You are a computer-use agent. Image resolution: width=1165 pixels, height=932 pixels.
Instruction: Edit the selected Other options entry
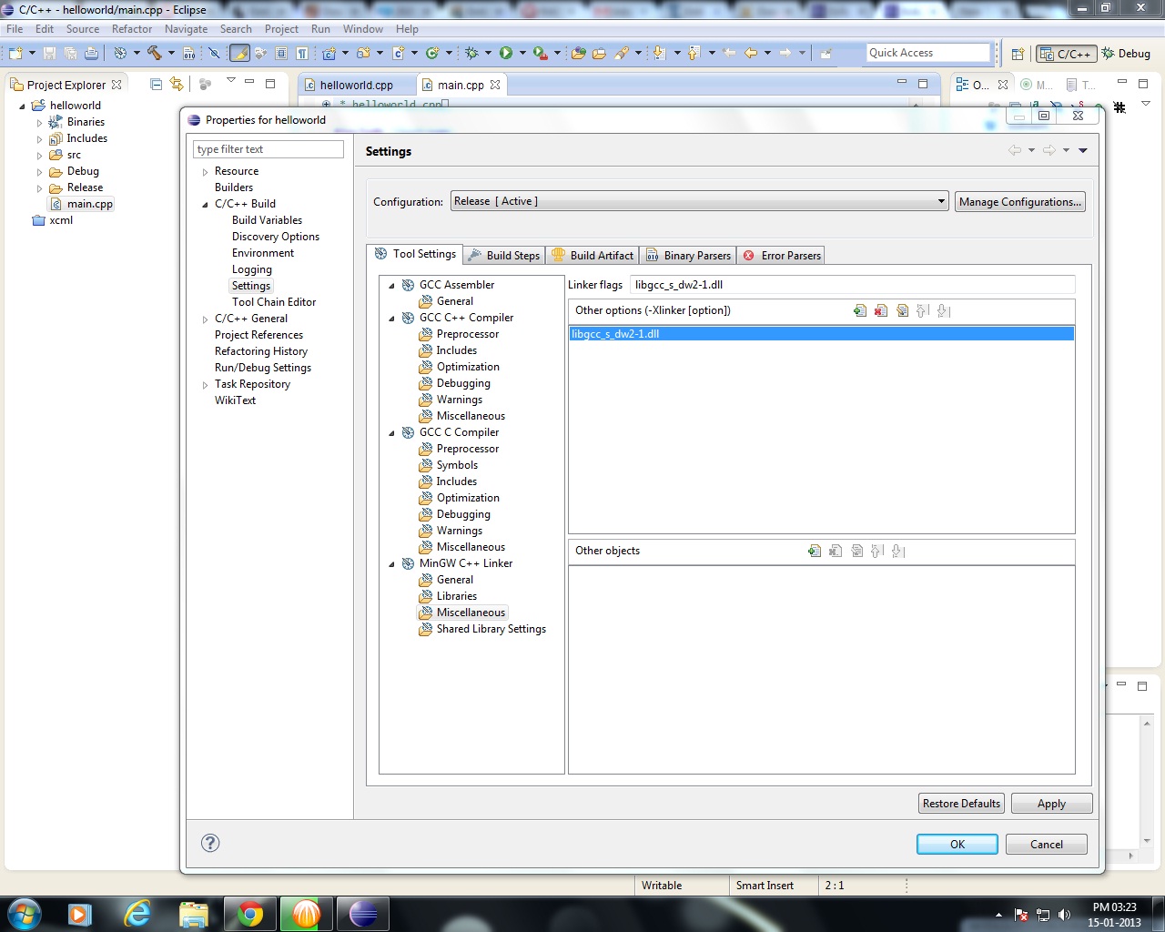coord(902,310)
